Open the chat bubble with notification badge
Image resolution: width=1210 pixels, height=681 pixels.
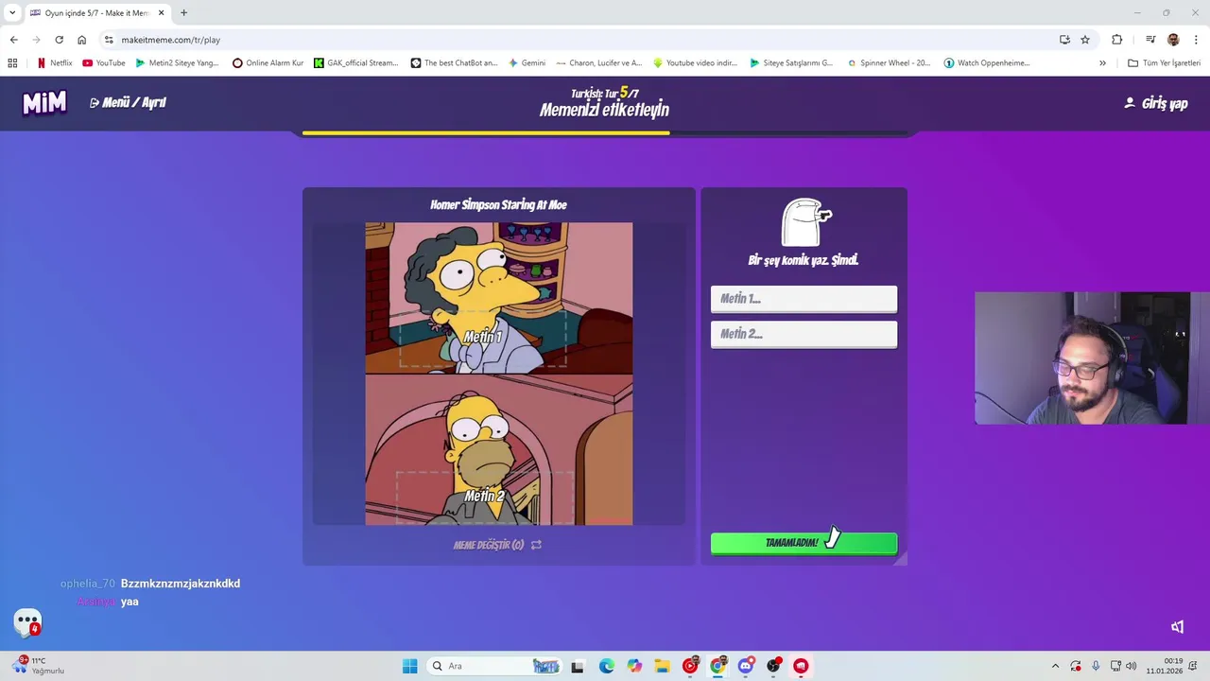[x=27, y=622]
